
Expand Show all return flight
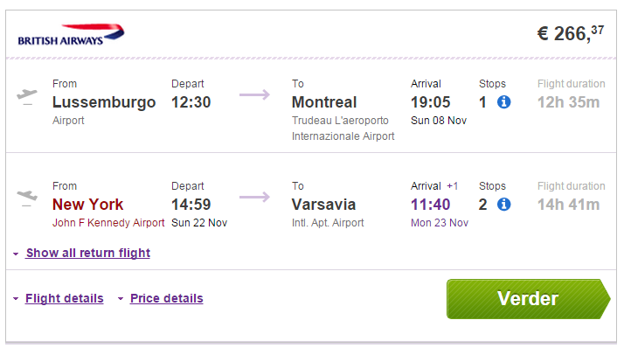(x=88, y=253)
